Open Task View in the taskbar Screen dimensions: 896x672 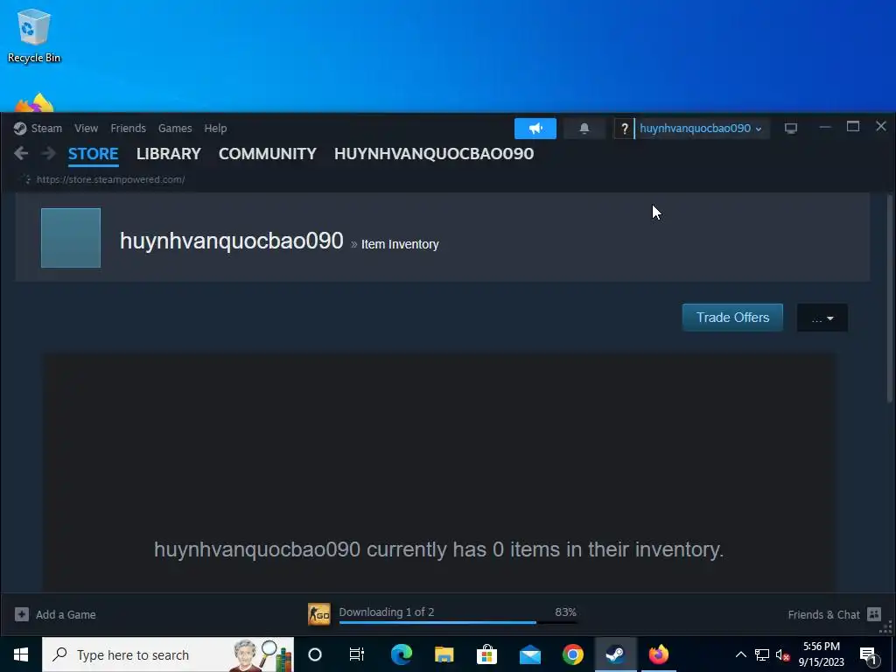357,654
